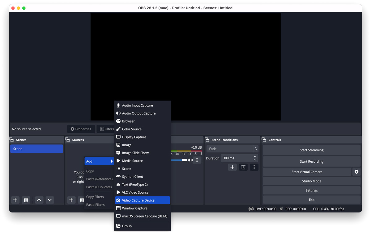Enable Studio Mode

[x=311, y=181]
